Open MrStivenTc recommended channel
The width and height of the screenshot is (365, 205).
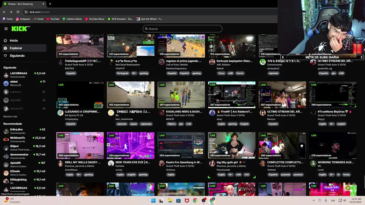click(24, 140)
